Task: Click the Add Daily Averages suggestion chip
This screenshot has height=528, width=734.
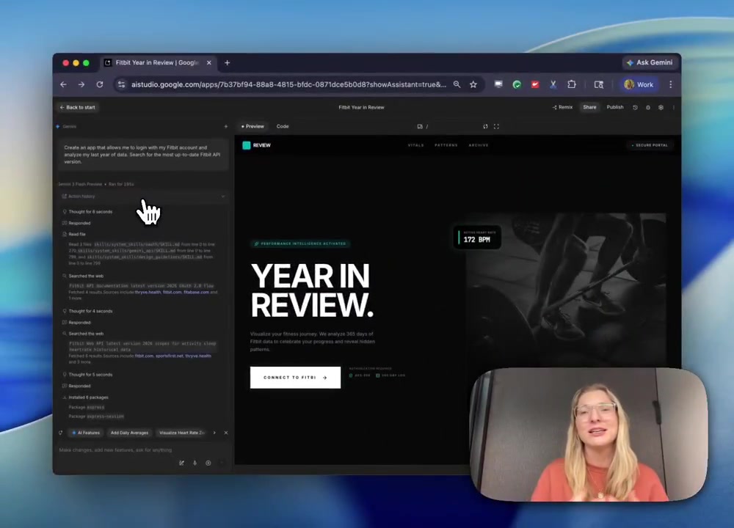Action: tap(129, 433)
